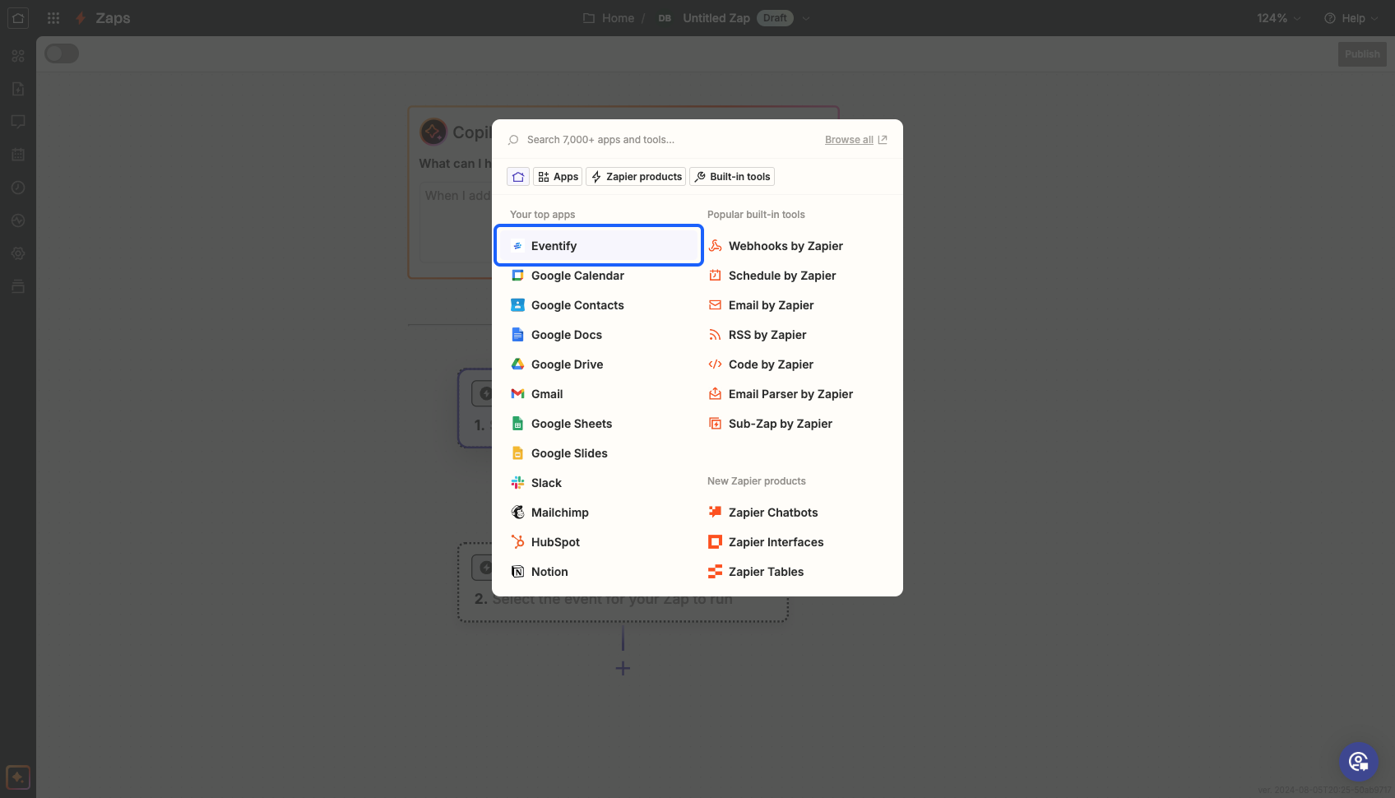Switch to the Zapier products tab
This screenshot has height=798, width=1395.
tap(636, 177)
